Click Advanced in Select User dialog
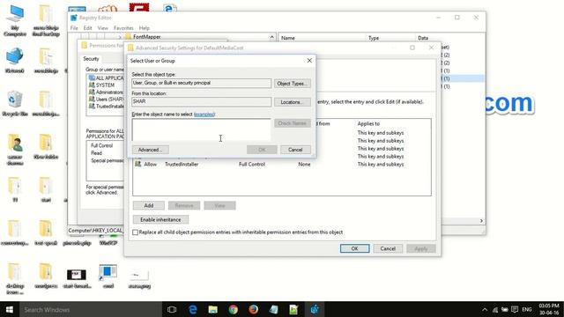The width and height of the screenshot is (564, 317). pyautogui.click(x=151, y=150)
